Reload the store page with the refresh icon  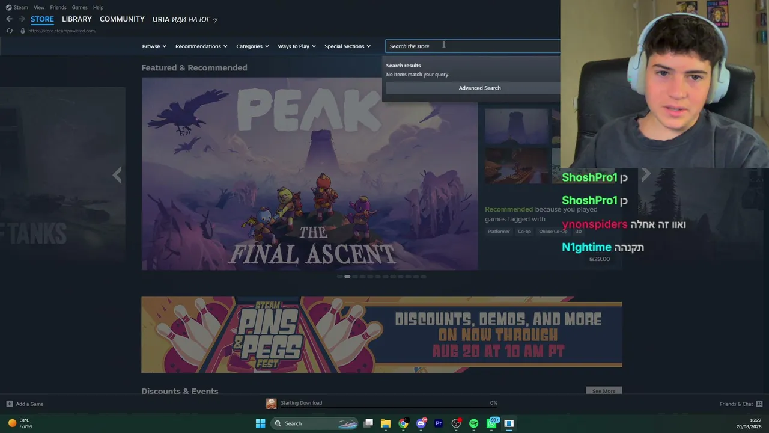point(10,31)
